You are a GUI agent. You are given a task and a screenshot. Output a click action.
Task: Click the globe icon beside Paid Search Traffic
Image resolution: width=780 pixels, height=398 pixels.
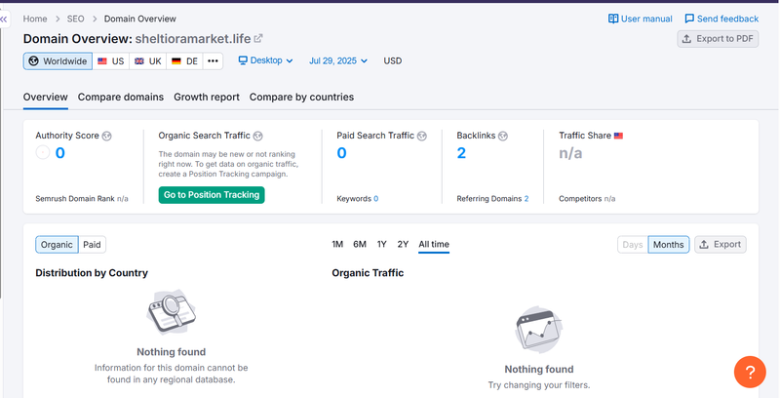coord(422,136)
